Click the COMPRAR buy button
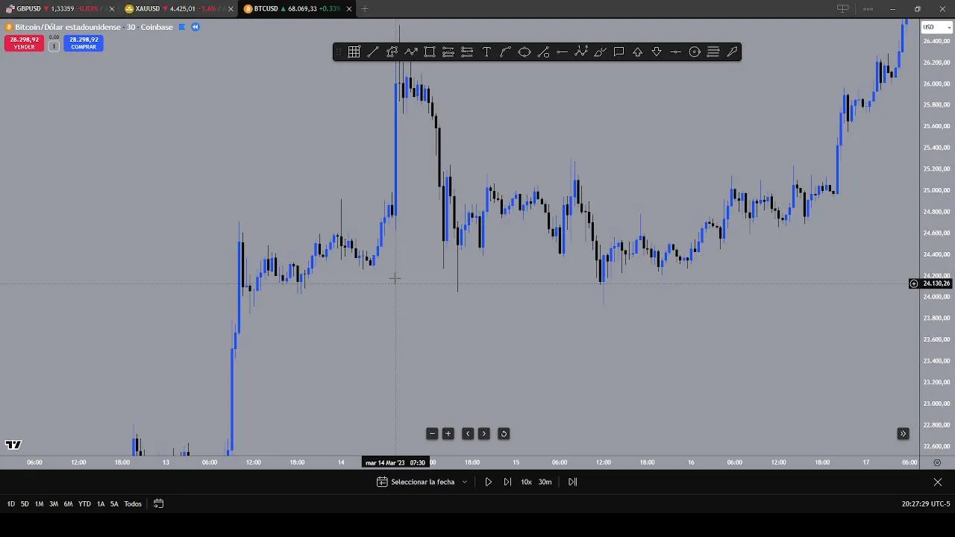The height and width of the screenshot is (537, 955). [x=84, y=43]
